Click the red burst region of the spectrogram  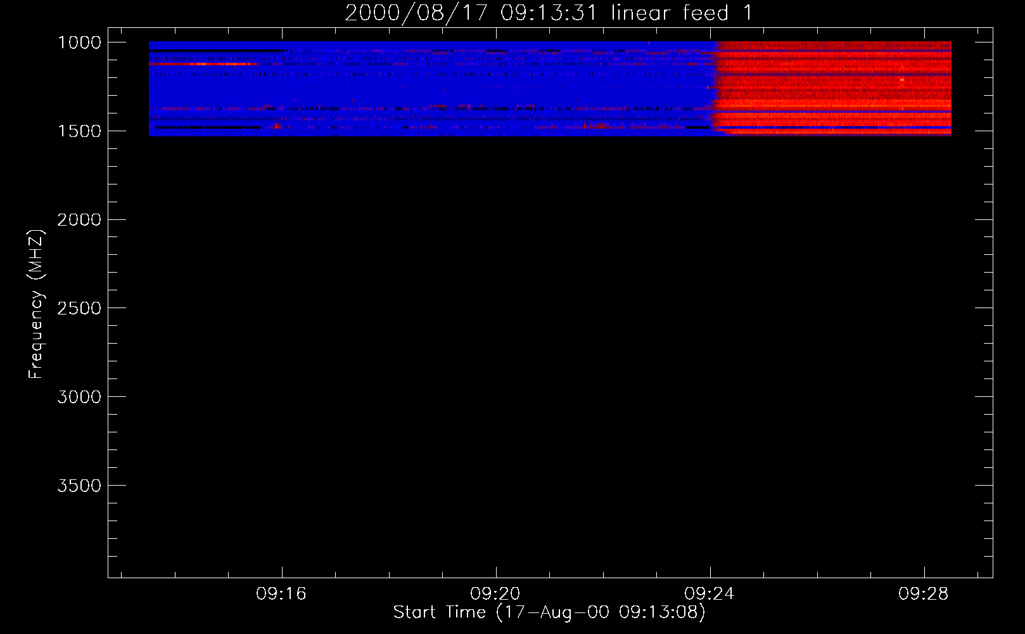pyautogui.click(x=833, y=89)
